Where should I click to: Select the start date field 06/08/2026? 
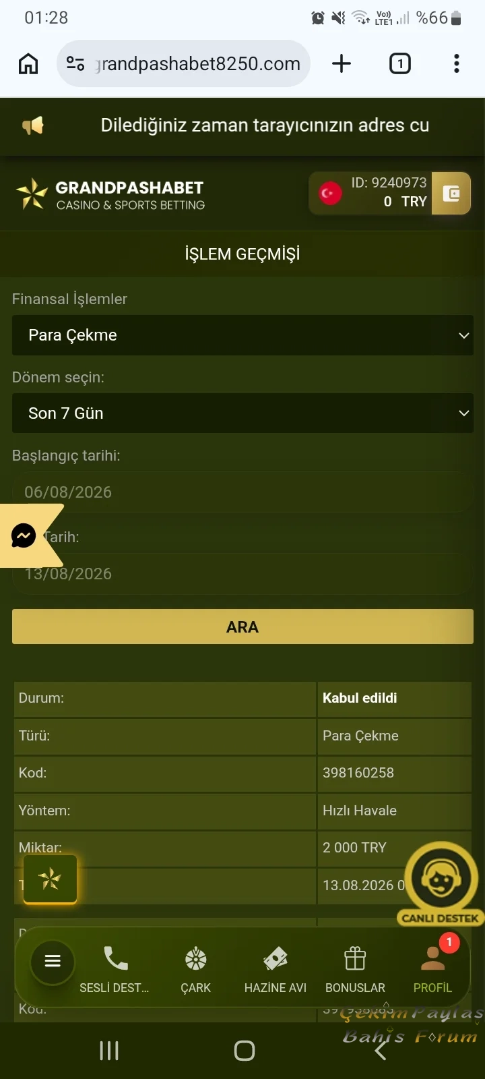pyautogui.click(x=243, y=492)
